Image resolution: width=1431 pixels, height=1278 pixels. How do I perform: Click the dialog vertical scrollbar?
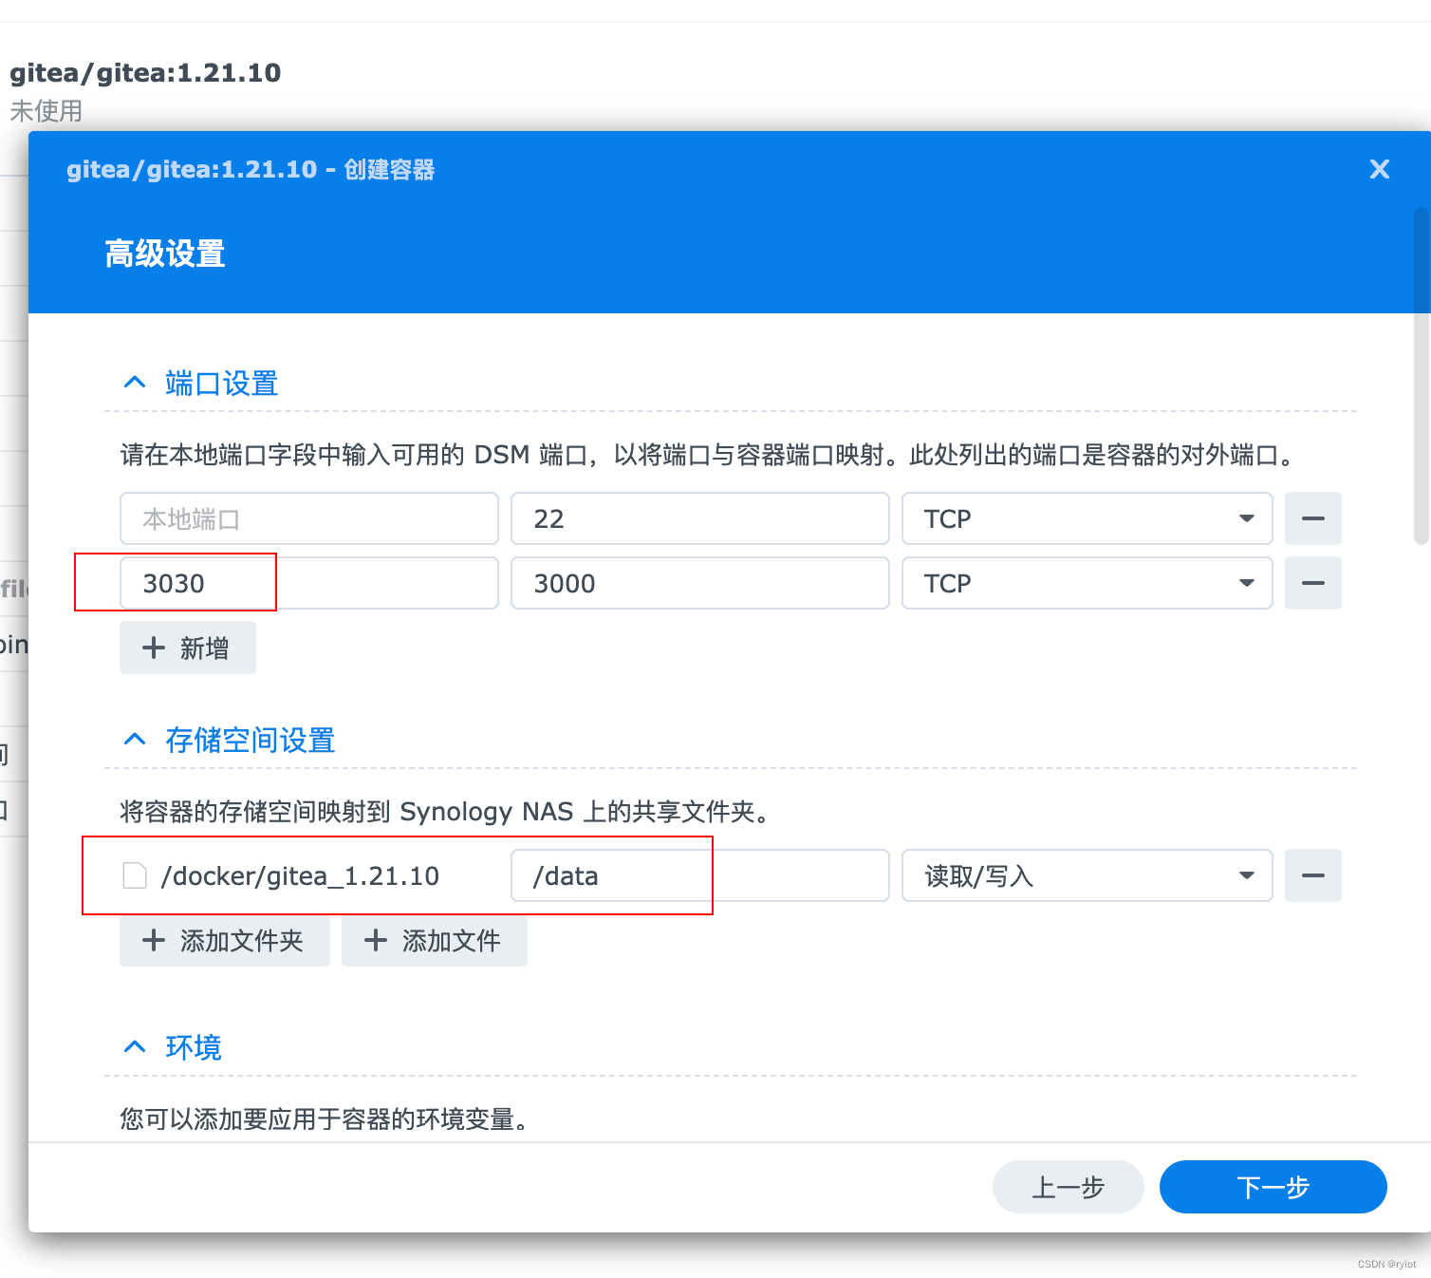coord(1422,376)
